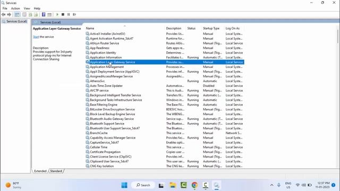Open Properties via the toolbar icon
This screenshot has height=191, width=340.
point(24,14)
